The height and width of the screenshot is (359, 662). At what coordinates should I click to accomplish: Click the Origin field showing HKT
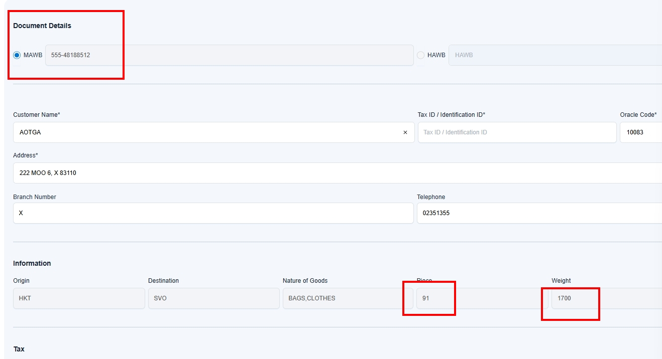79,298
